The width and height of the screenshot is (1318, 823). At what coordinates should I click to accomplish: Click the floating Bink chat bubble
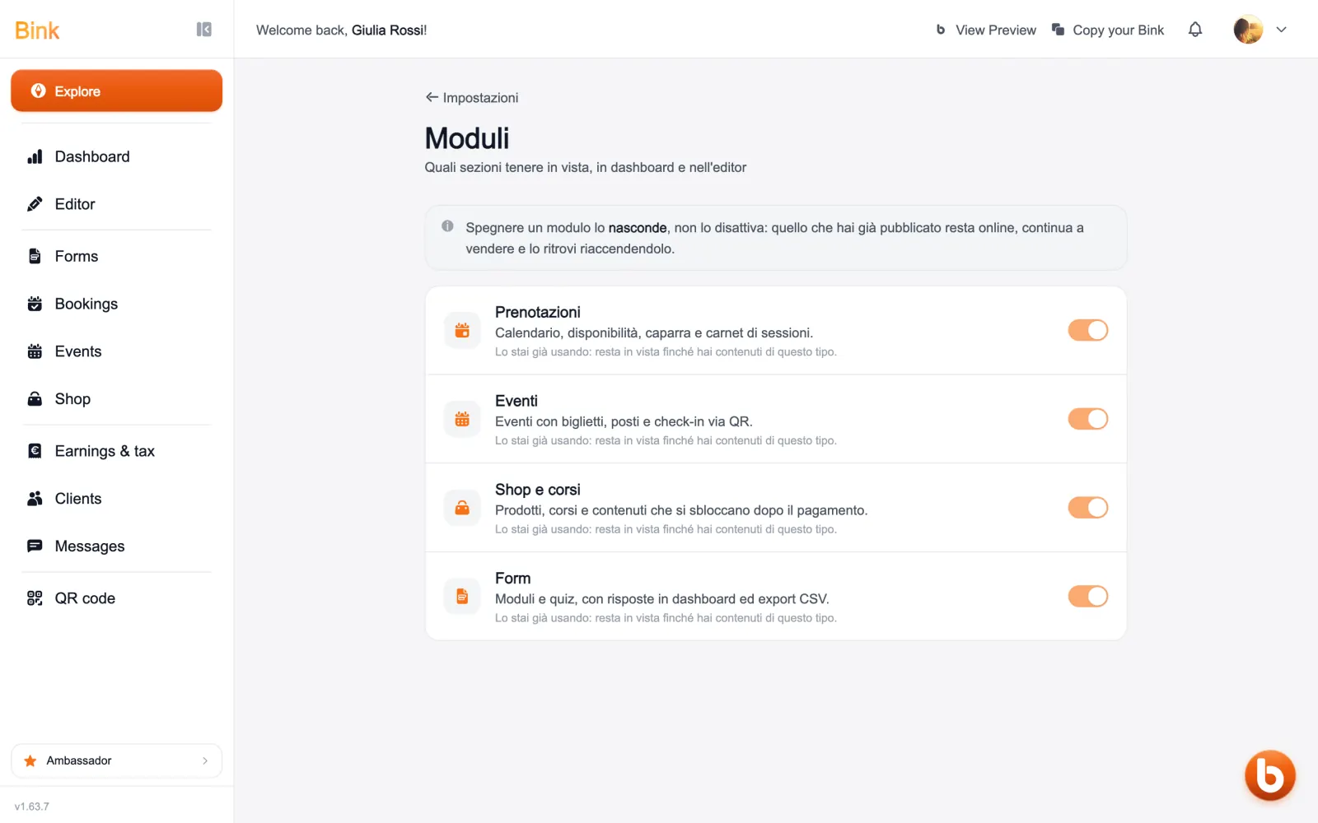tap(1269, 775)
